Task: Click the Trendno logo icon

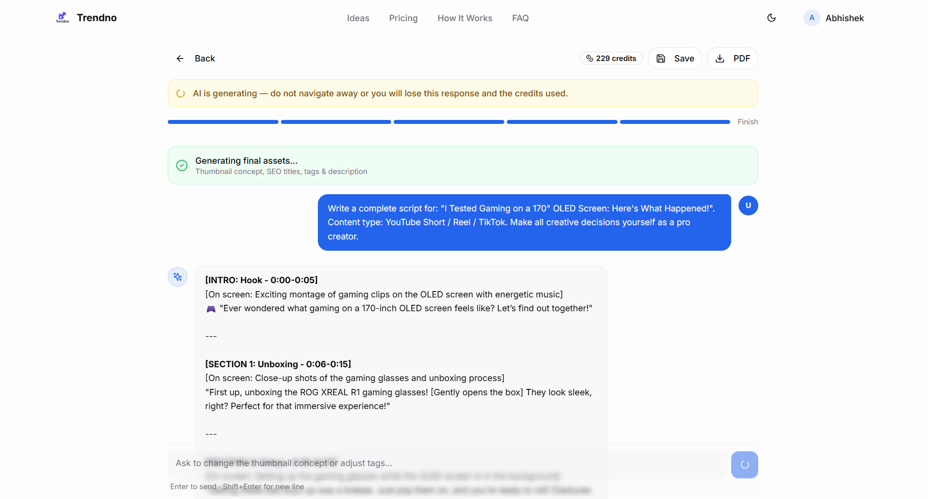Action: tap(62, 18)
